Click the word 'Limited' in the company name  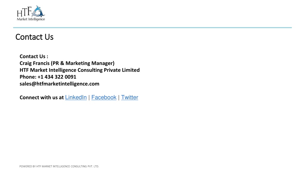pyautogui.click(x=131, y=70)
